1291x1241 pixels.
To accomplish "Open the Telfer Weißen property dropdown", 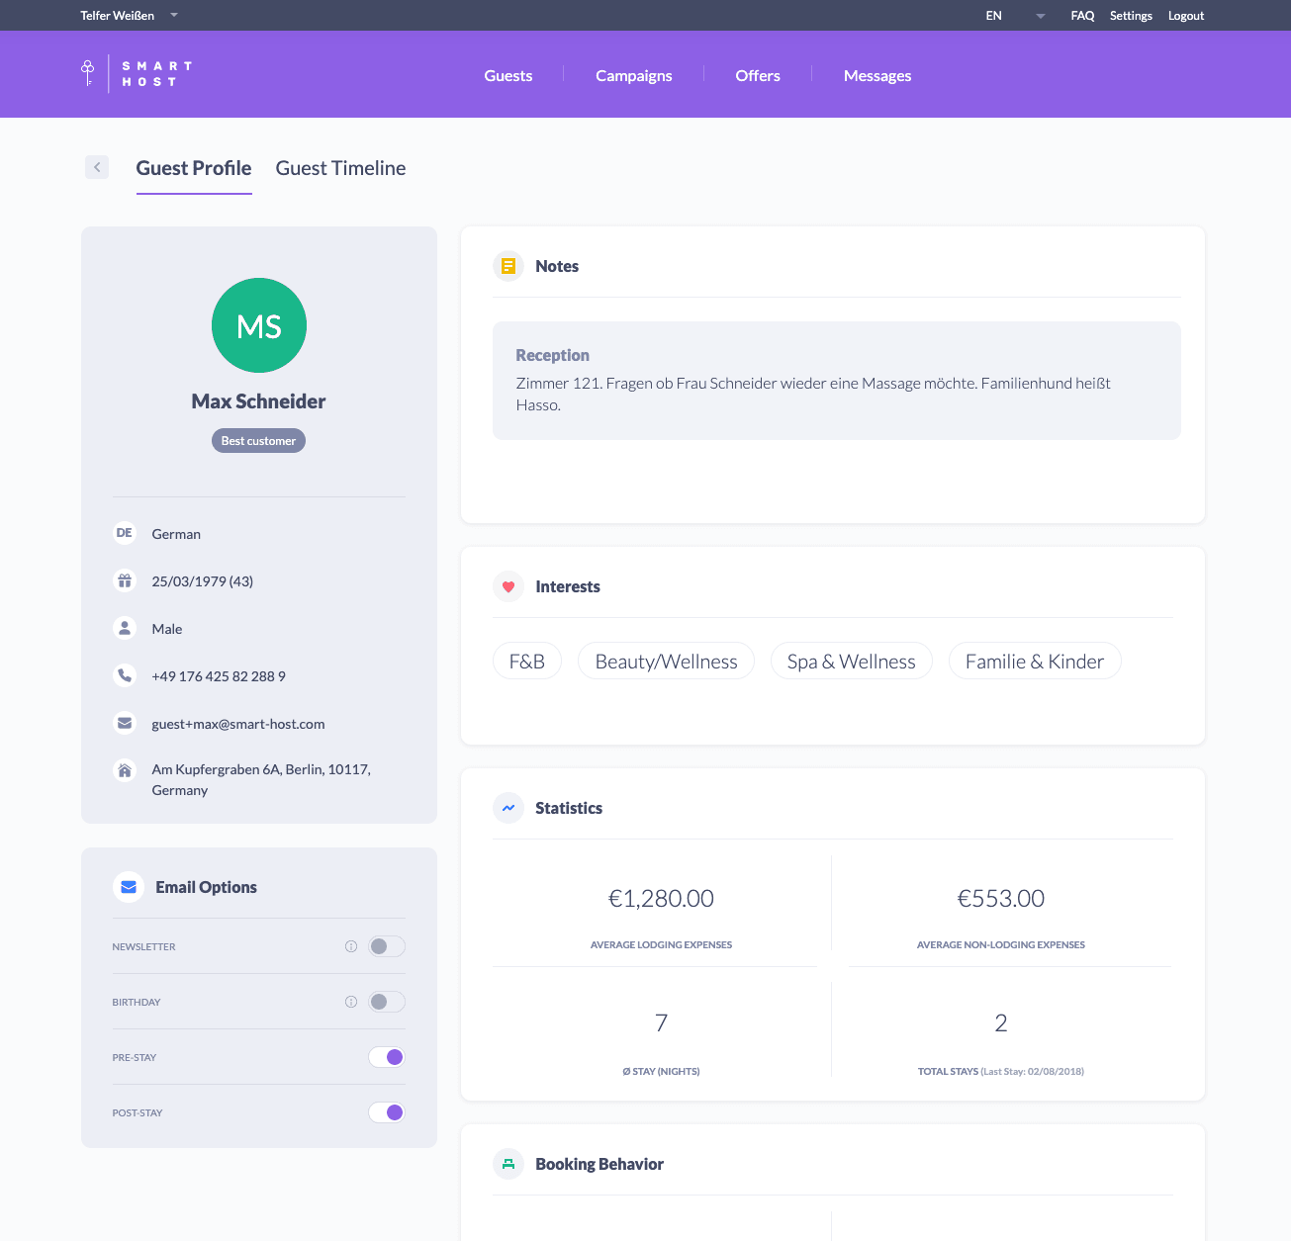I will coord(129,16).
